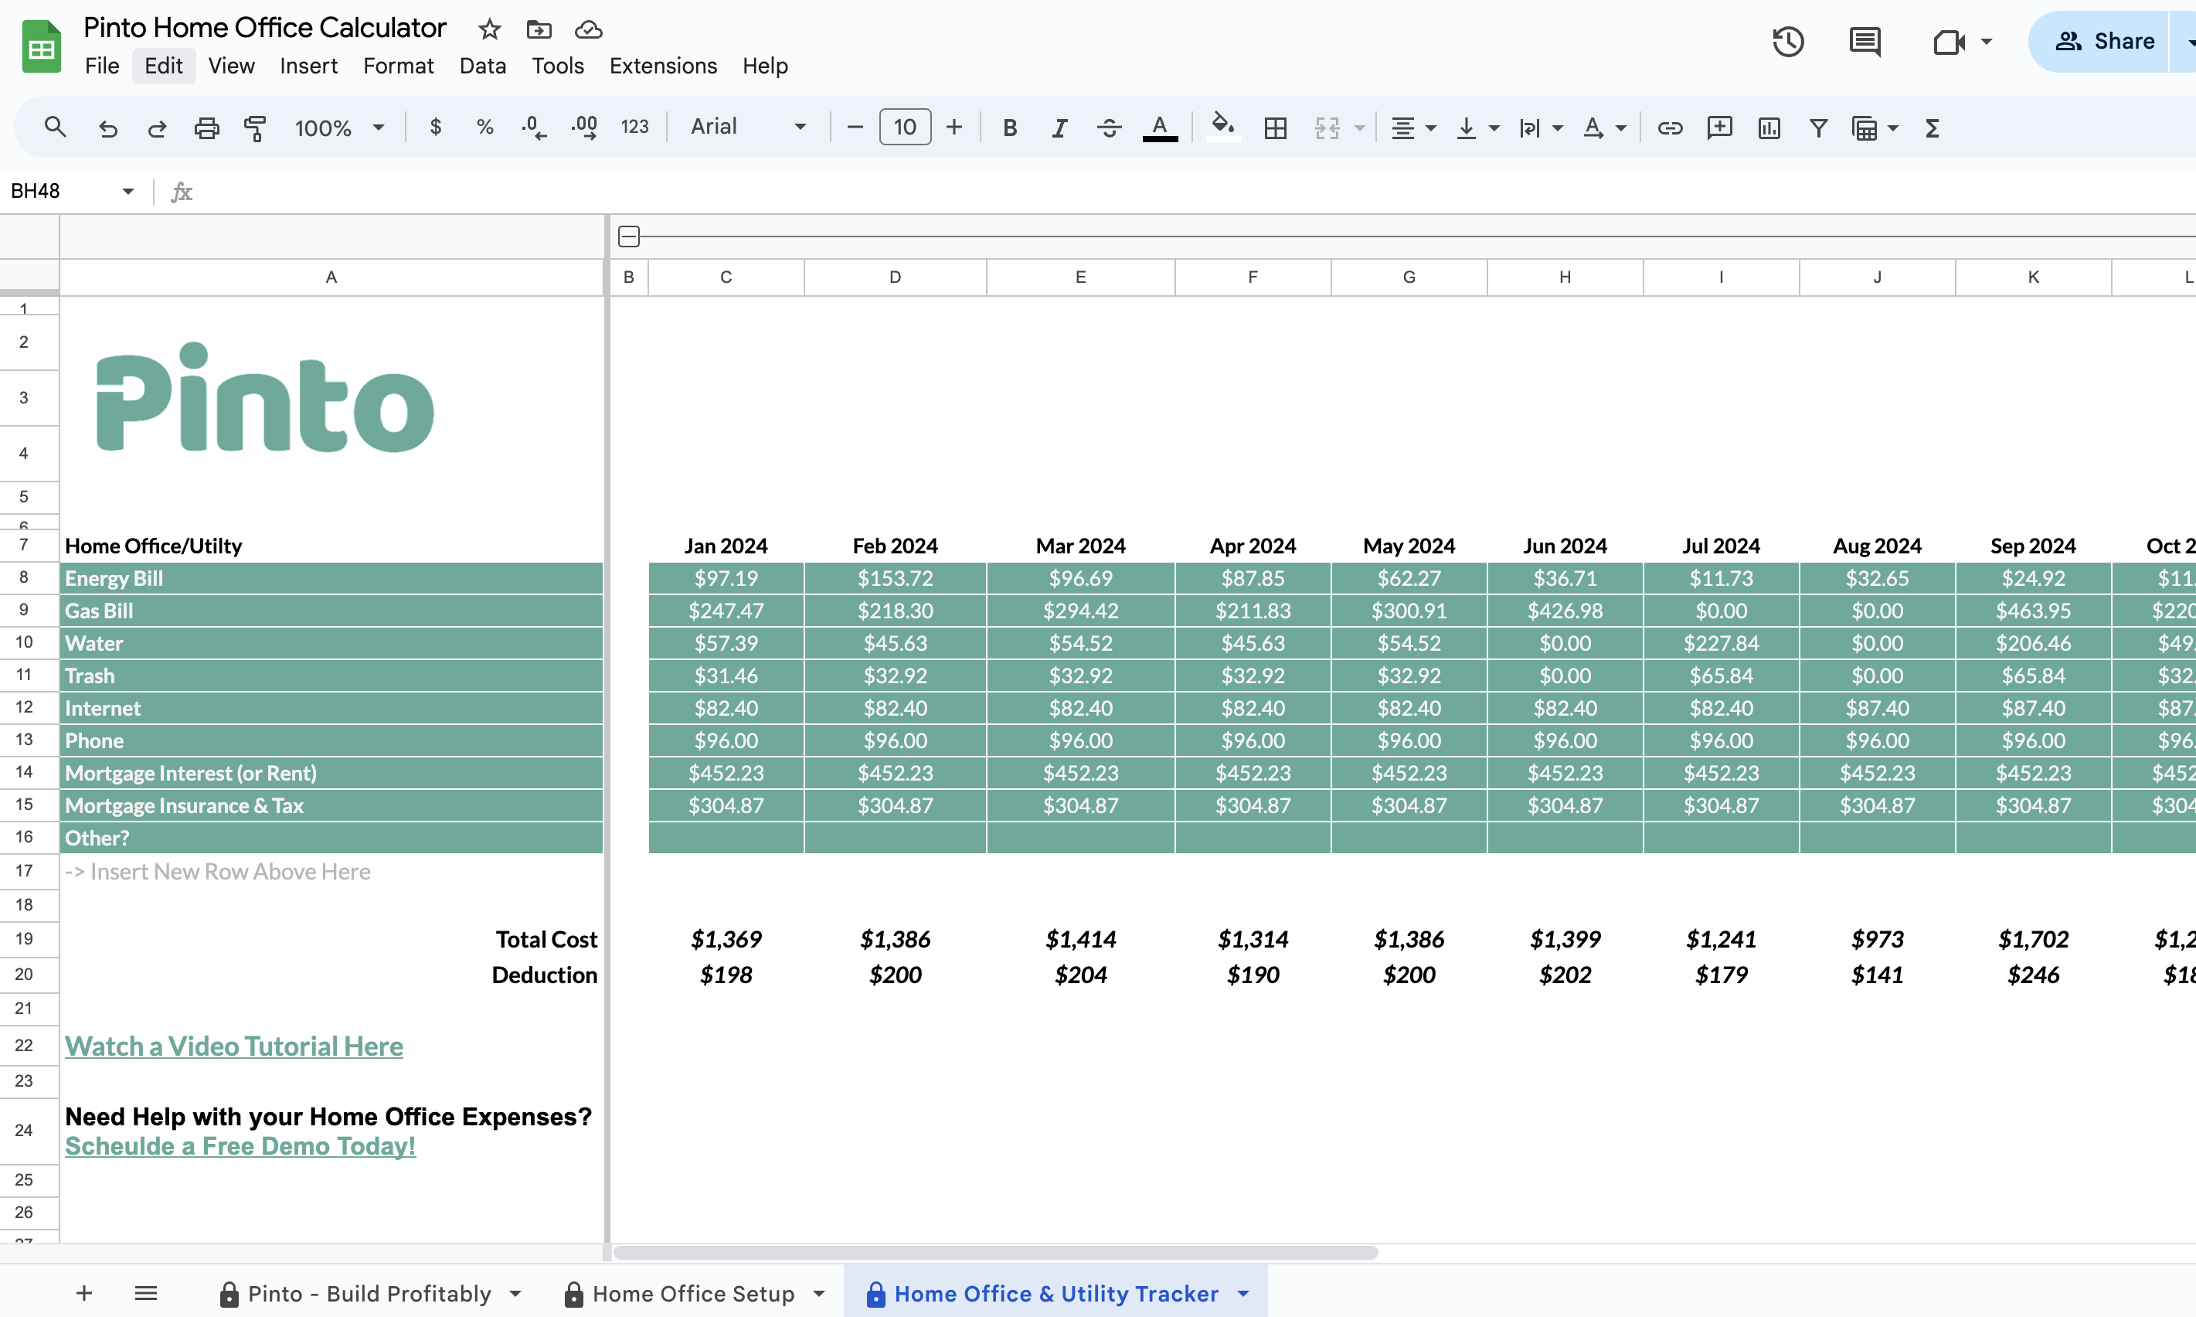Insert a link into the cell
The image size is (2196, 1317).
point(1670,128)
